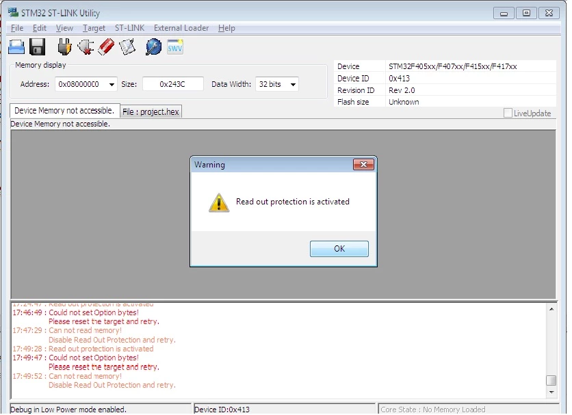
Task: Click the warning triangle icon in dialog
Action: (x=219, y=203)
